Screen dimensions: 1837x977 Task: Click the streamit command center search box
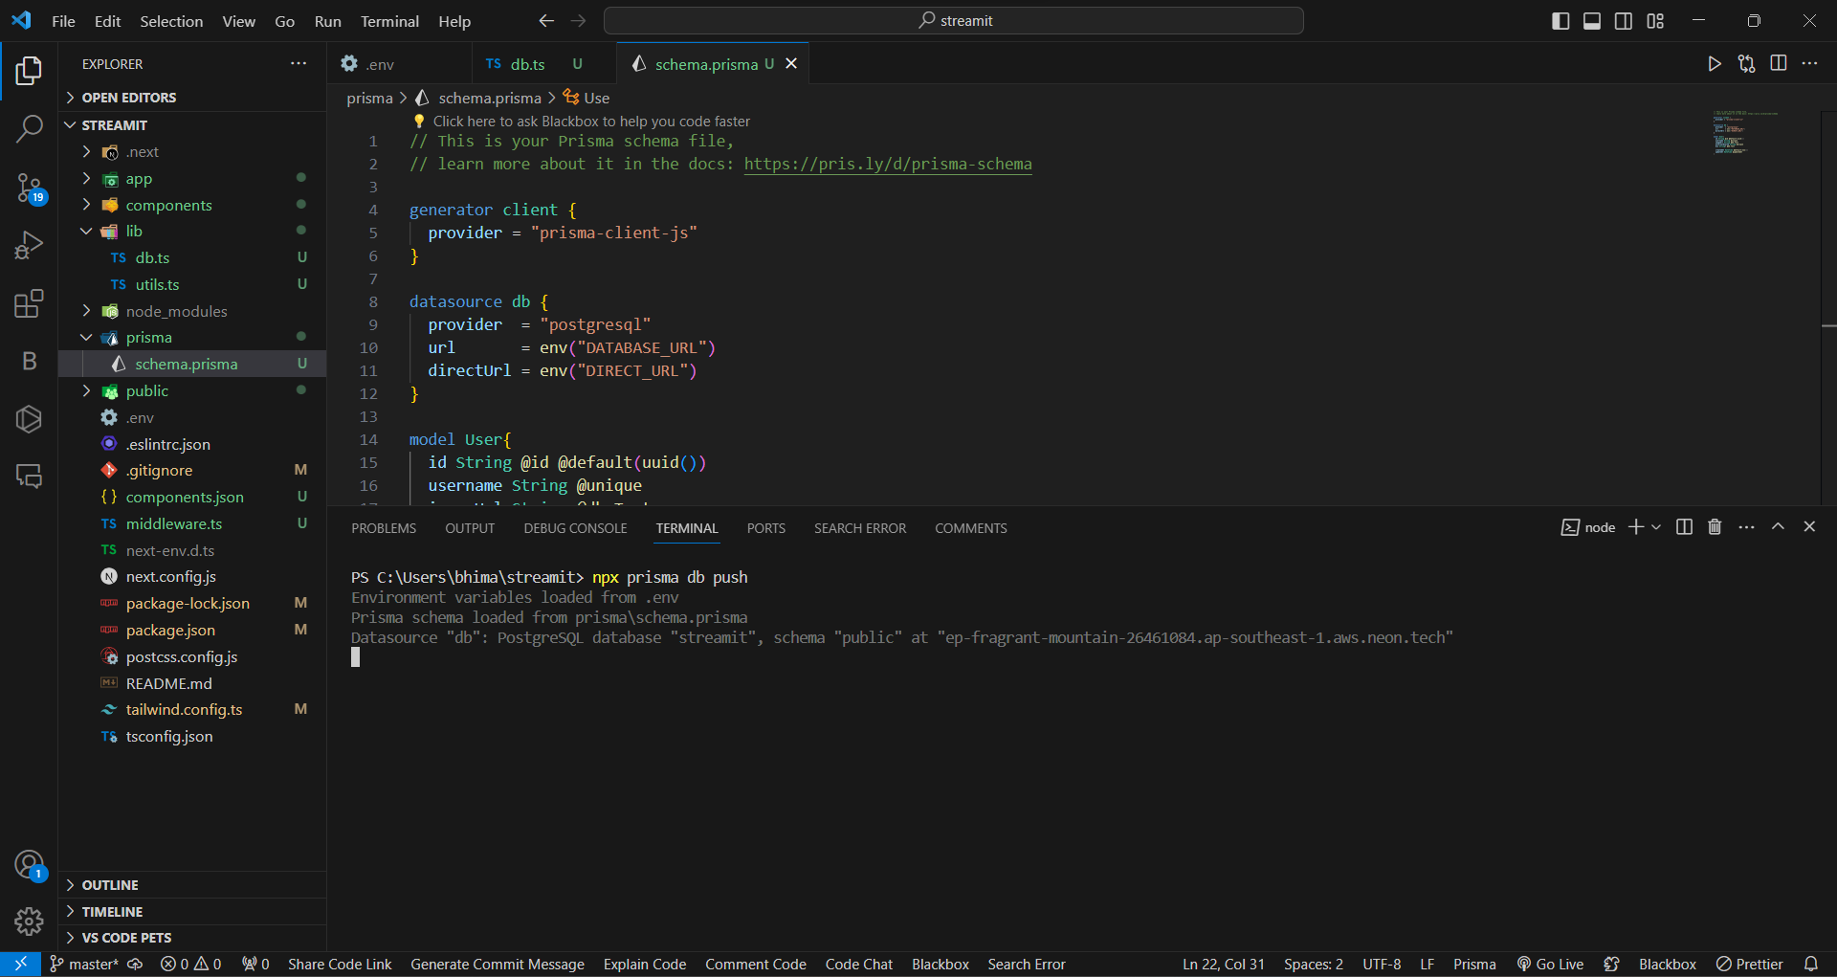point(954,21)
